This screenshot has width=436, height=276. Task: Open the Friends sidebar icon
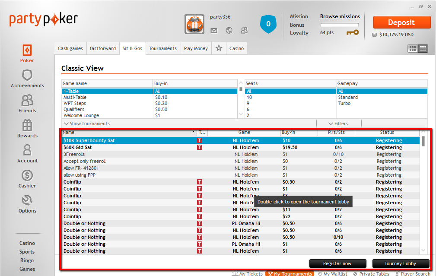coord(27,100)
